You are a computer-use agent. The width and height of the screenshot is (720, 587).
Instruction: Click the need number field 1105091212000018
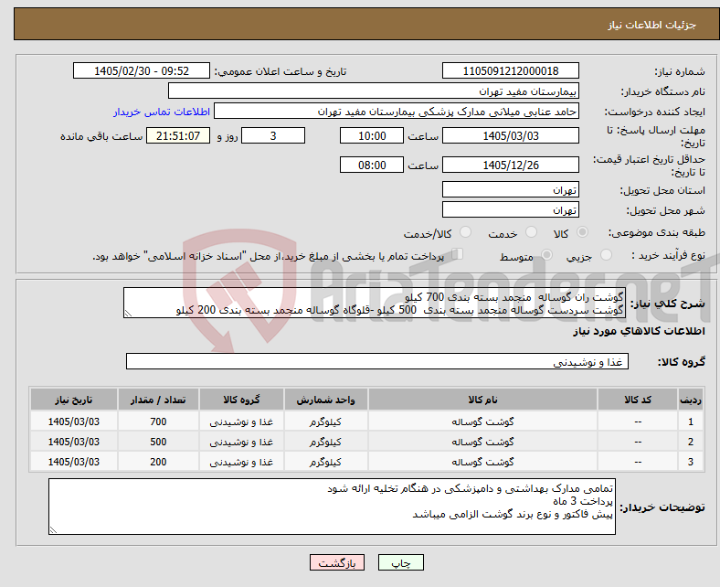511,70
